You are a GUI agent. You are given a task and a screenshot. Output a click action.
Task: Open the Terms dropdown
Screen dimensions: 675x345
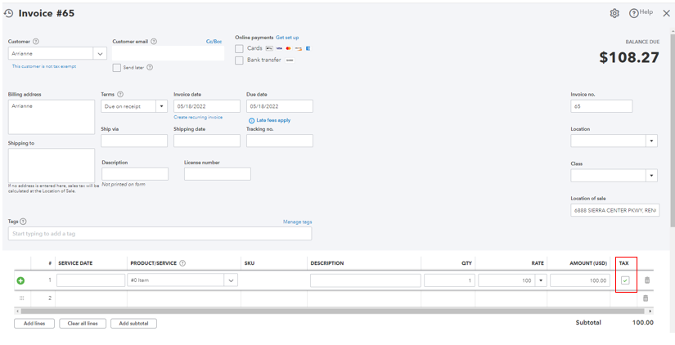pyautogui.click(x=161, y=106)
